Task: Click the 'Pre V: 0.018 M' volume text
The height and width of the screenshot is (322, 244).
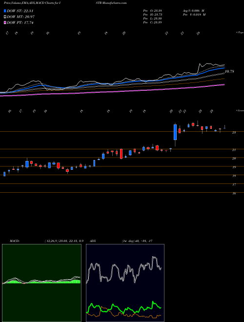Action: [x=194, y=15]
